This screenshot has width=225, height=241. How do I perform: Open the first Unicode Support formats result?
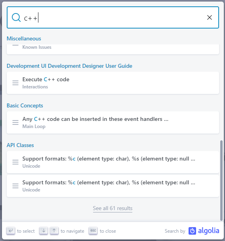pyautogui.click(x=113, y=162)
